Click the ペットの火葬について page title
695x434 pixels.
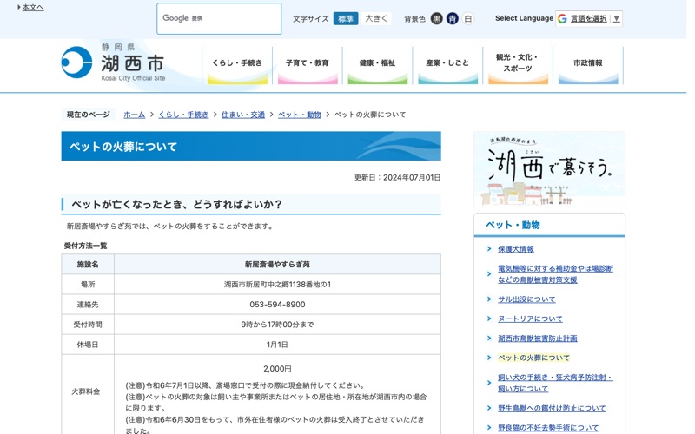[123, 147]
